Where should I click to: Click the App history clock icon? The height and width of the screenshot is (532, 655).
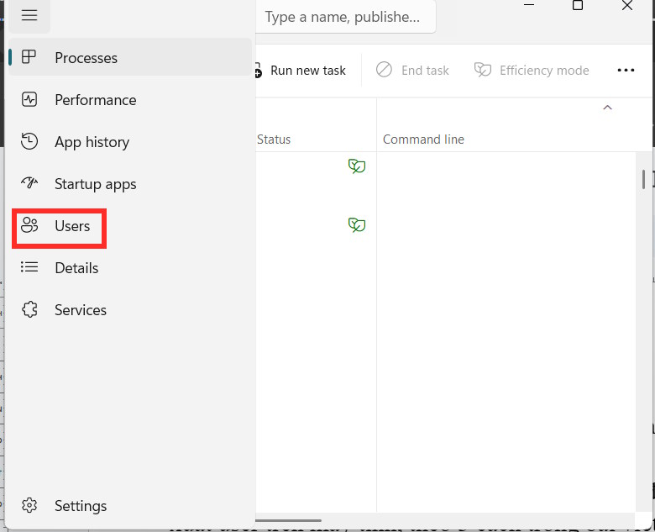pyautogui.click(x=29, y=141)
